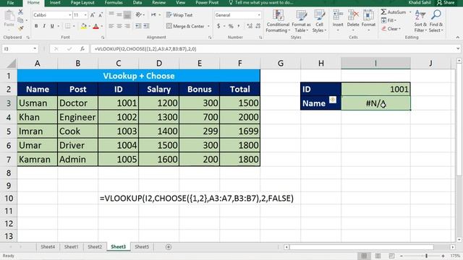Screen dimensions: 463x260
Task: Open the File tab
Action: (10, 3)
